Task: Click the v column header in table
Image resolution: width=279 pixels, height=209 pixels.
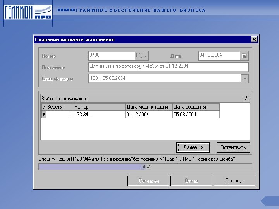Action: pyautogui.click(x=43, y=107)
